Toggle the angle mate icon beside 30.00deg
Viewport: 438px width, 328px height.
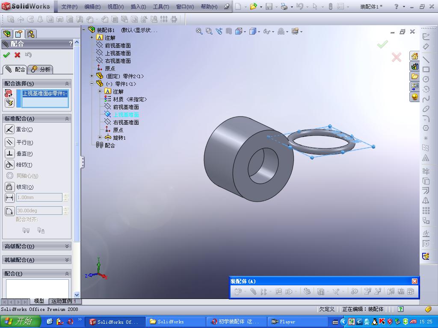[9, 211]
